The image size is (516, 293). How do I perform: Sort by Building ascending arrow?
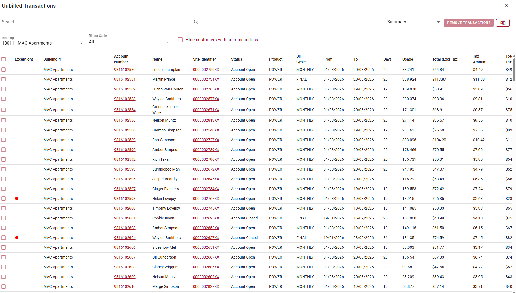coord(60,59)
